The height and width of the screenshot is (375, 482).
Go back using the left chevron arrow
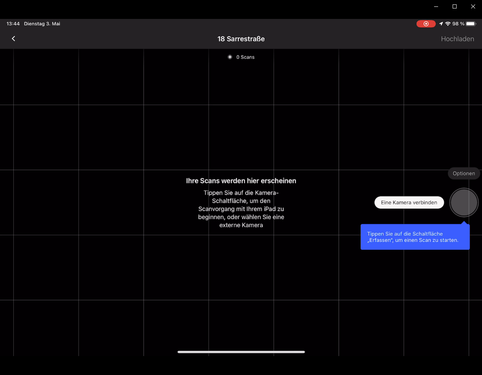coord(13,39)
